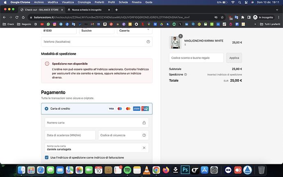283x177 pixels.
Task: Open Photoshop from the dock
Action: [185, 170]
